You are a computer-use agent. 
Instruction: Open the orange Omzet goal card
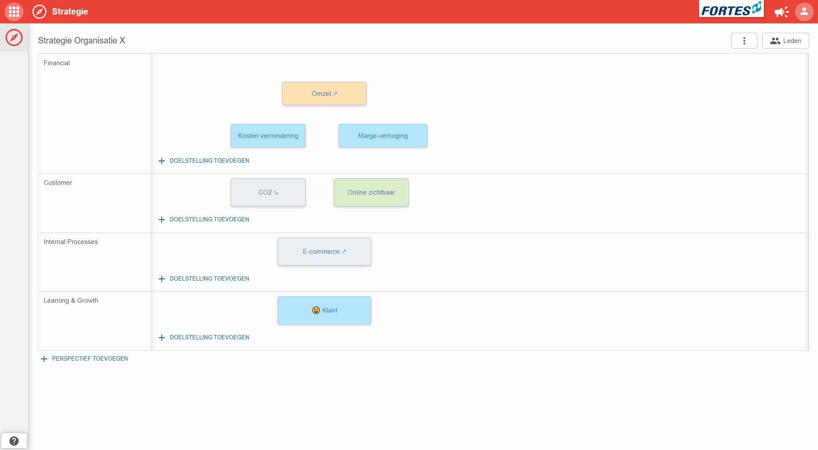coord(324,94)
